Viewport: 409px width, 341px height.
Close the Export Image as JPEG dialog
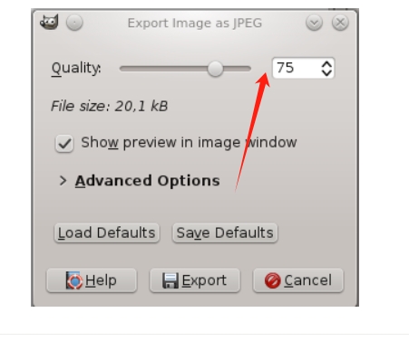point(340,23)
